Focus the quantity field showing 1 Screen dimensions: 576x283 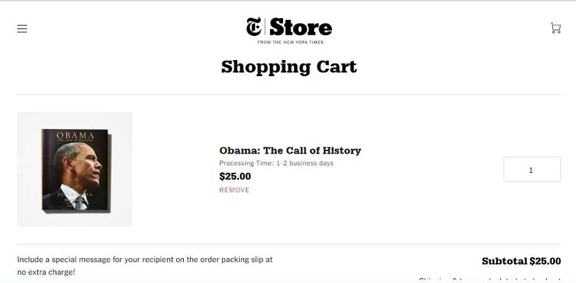(532, 169)
